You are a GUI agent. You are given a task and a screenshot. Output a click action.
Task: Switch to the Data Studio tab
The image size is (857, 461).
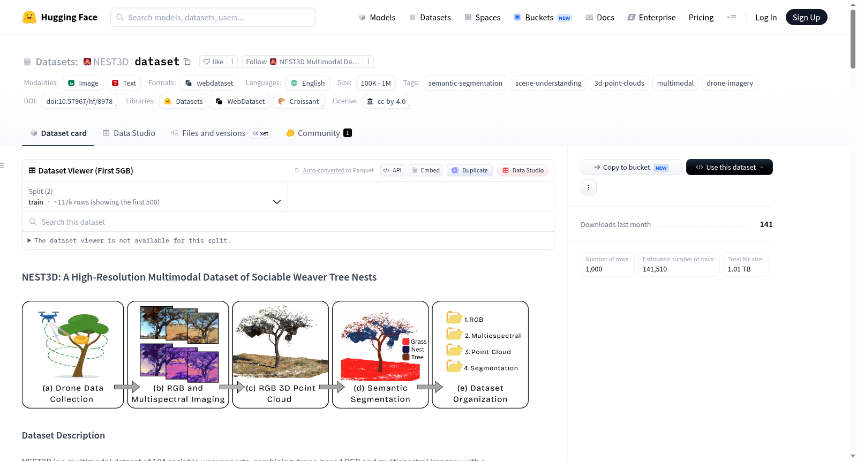(x=129, y=133)
